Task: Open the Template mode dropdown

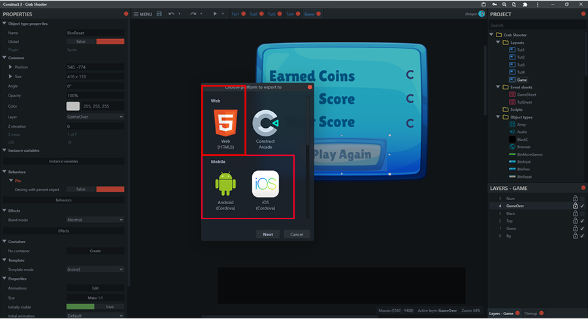Action: click(x=95, y=269)
